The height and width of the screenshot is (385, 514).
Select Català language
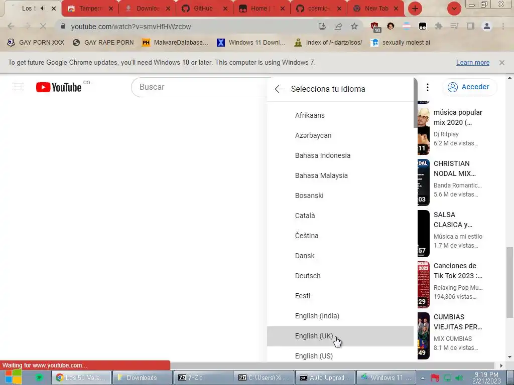pos(340,216)
